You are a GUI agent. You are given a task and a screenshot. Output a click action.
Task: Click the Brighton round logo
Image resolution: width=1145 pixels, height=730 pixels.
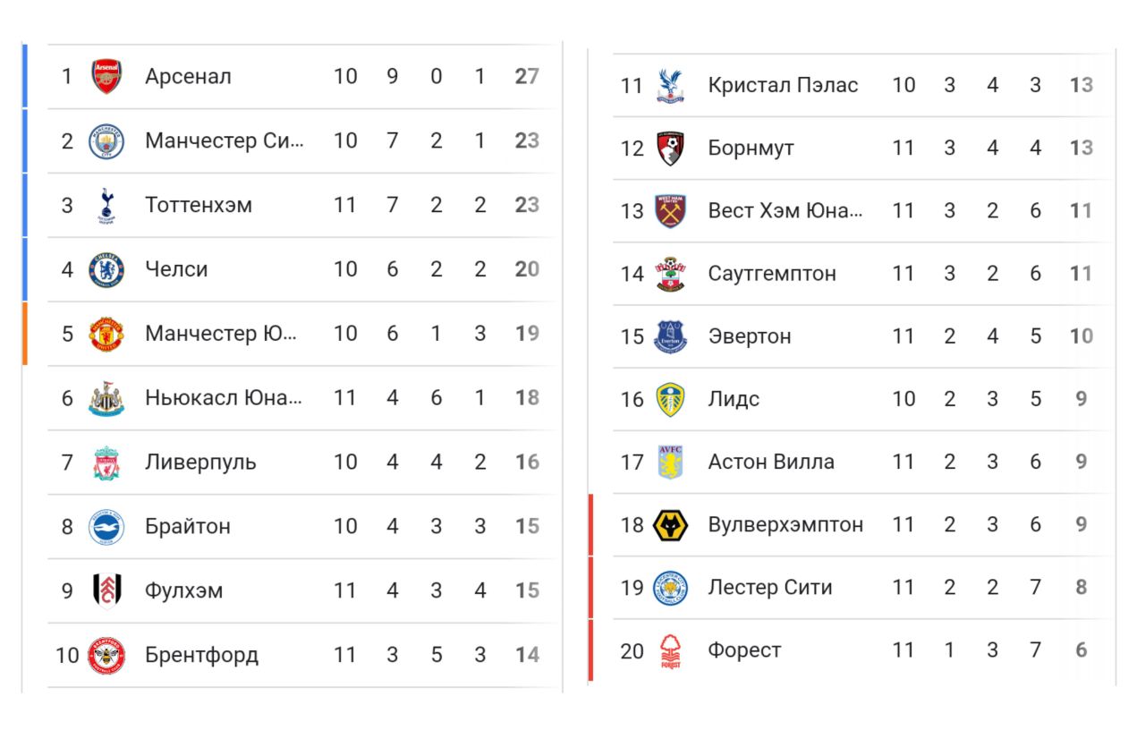(106, 527)
